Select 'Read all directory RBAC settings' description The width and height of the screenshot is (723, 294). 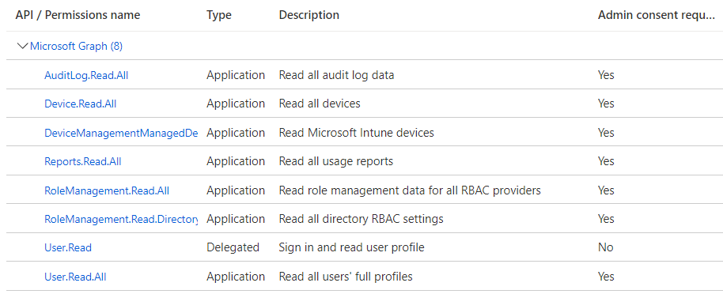tap(361, 219)
